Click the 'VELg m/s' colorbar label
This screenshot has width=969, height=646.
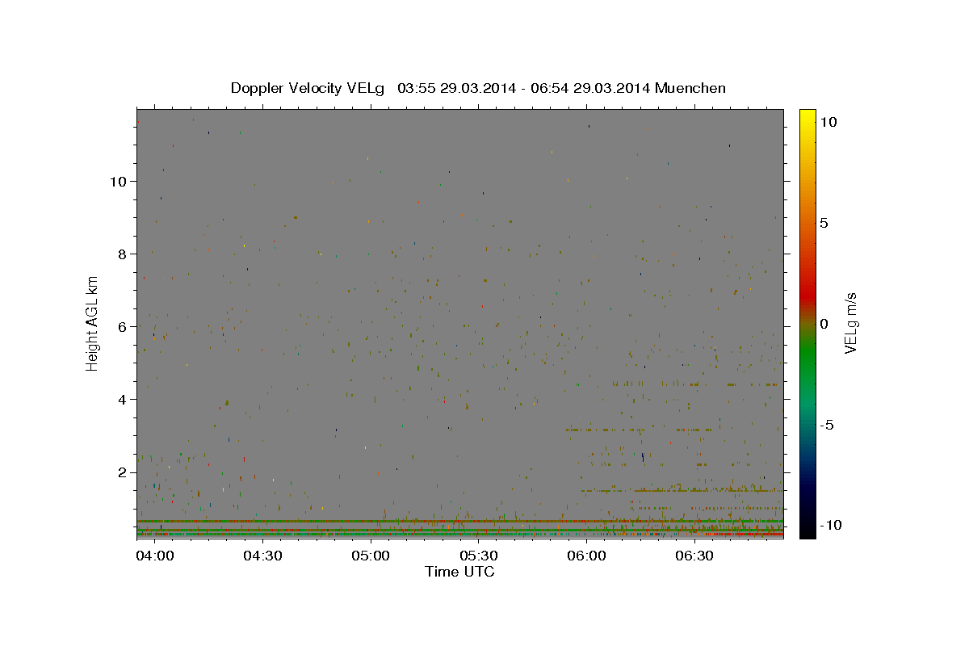850,323
